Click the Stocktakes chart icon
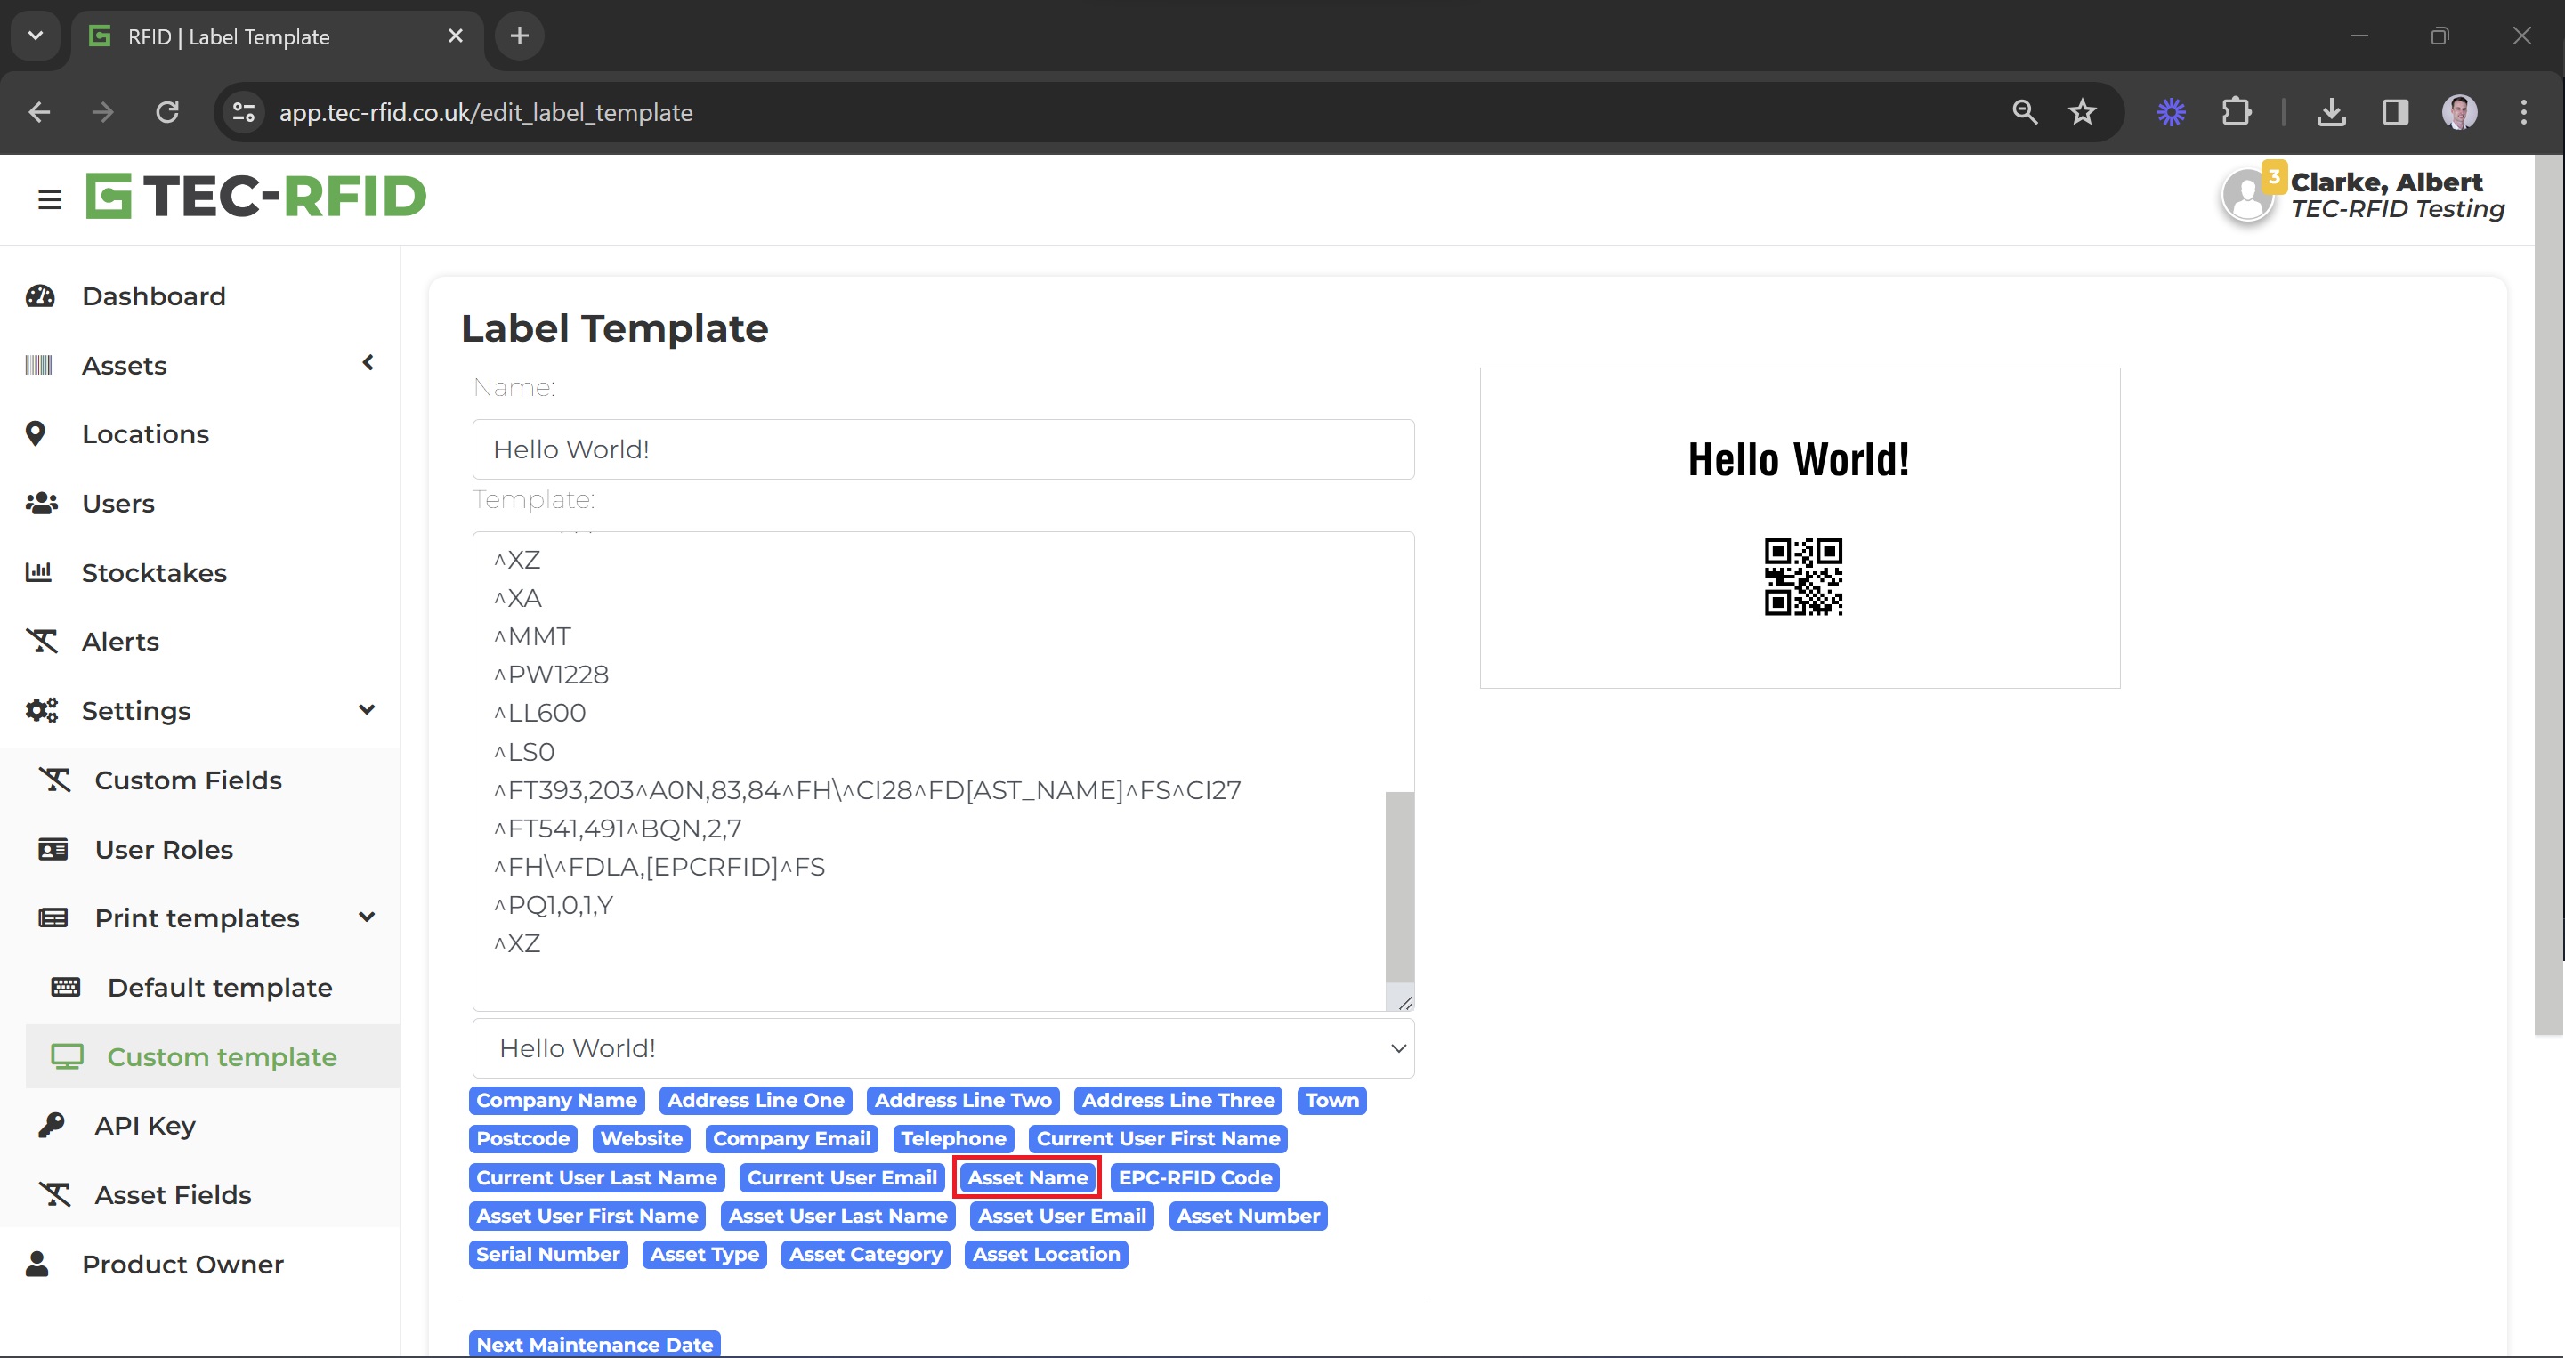 (x=39, y=571)
